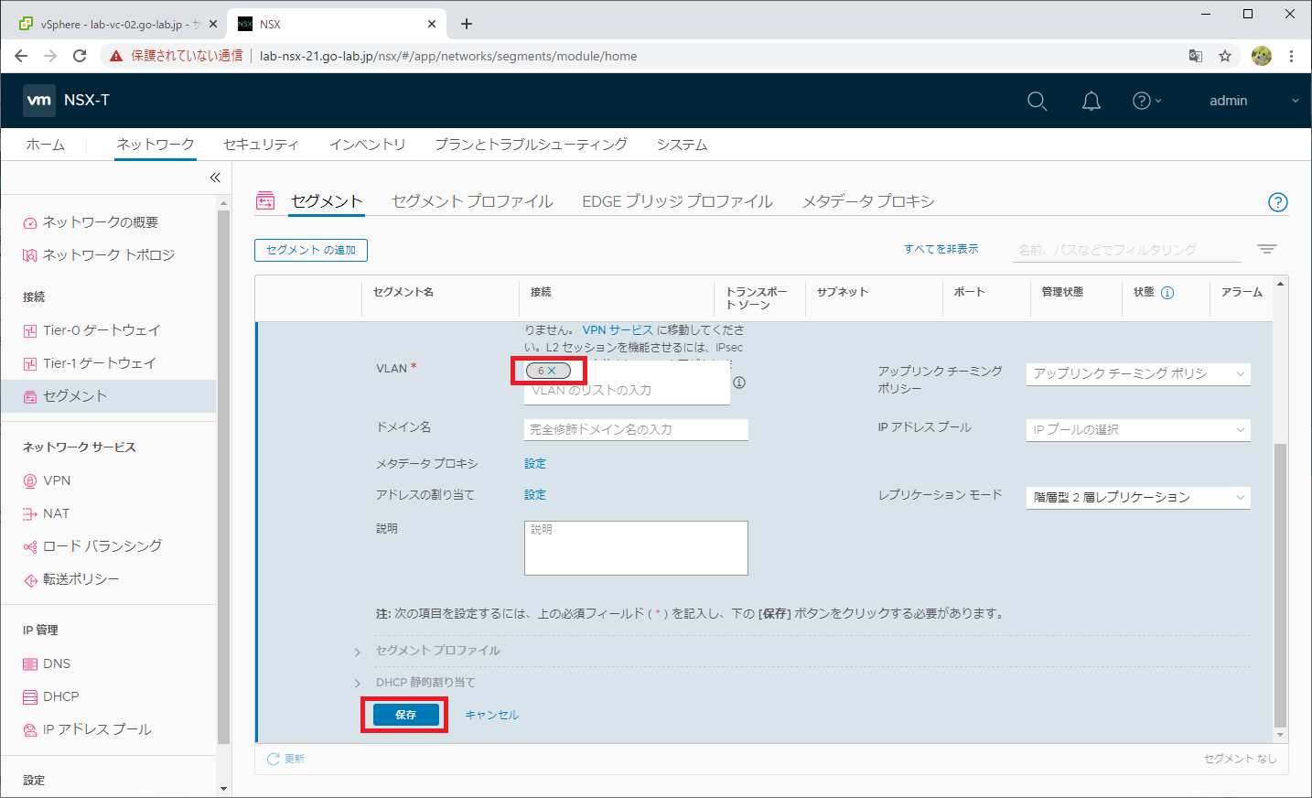Open DHCP in the sidebar

60,696
